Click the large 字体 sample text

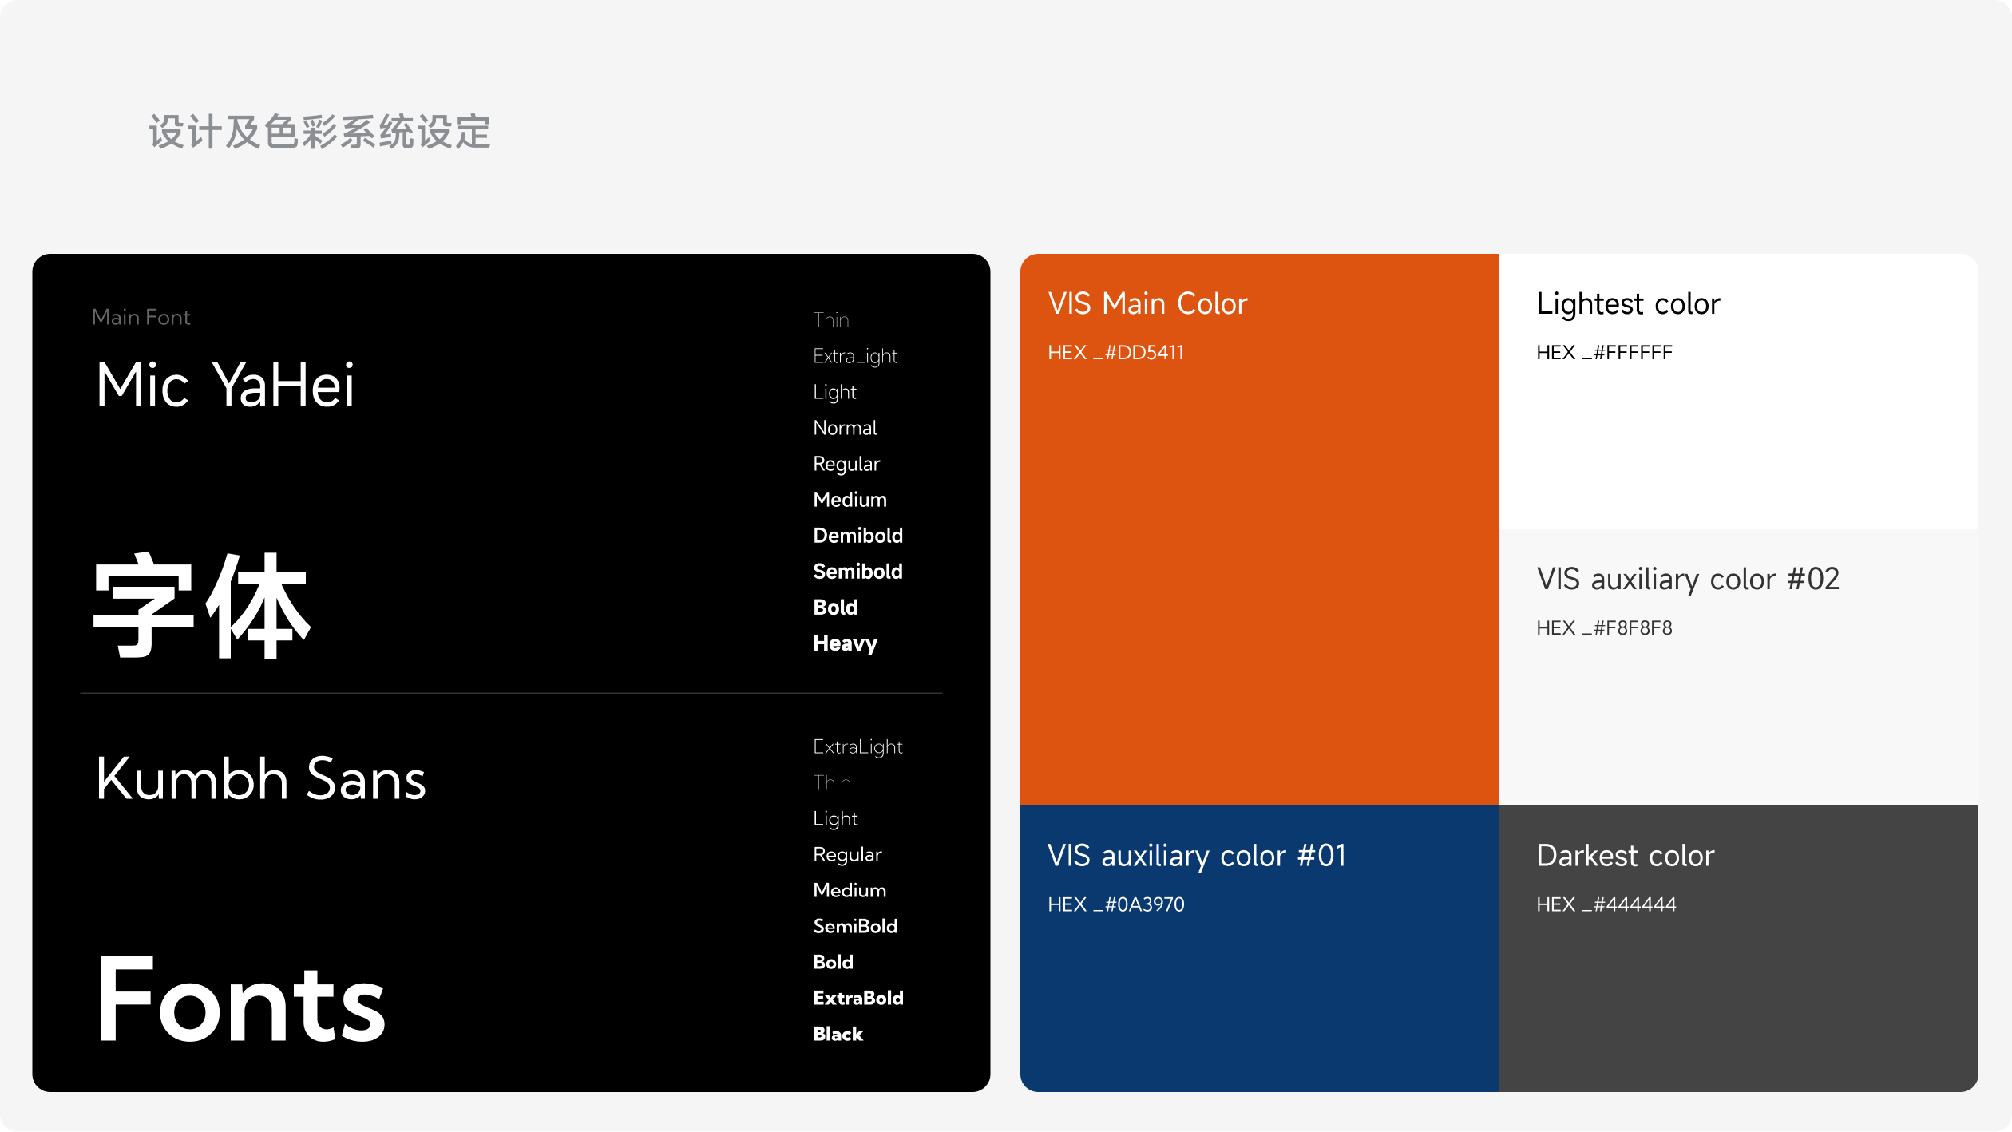pos(201,607)
